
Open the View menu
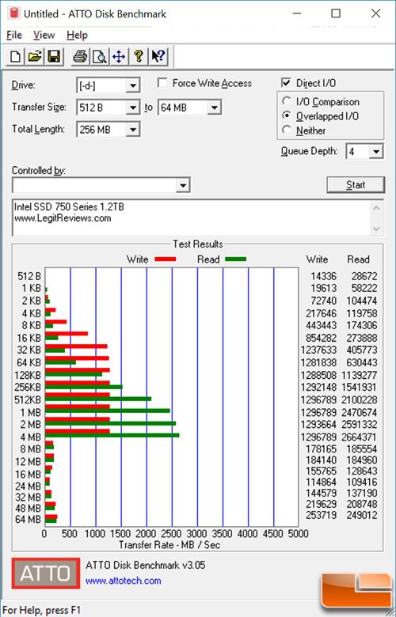(44, 35)
